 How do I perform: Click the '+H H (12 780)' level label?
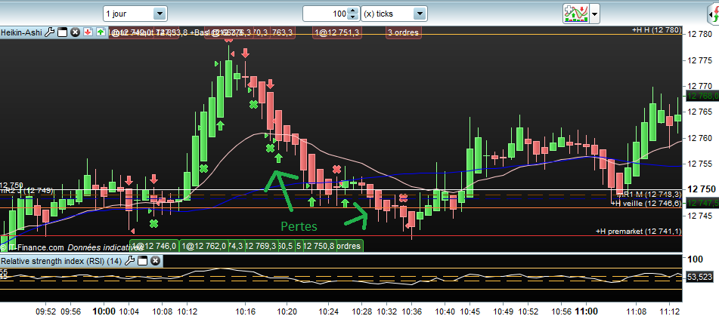click(x=655, y=30)
